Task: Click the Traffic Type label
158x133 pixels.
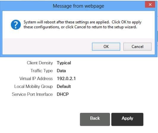Action: tap(42, 71)
